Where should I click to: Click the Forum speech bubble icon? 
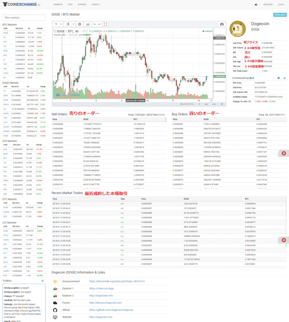coord(55,303)
